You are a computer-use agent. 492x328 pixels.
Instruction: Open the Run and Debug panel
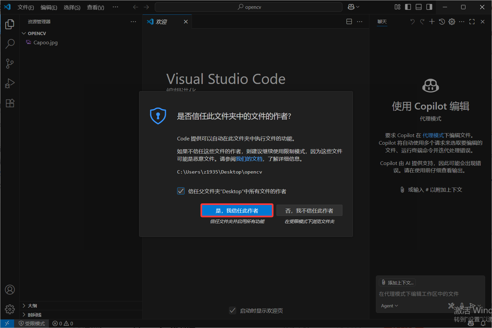click(10, 83)
